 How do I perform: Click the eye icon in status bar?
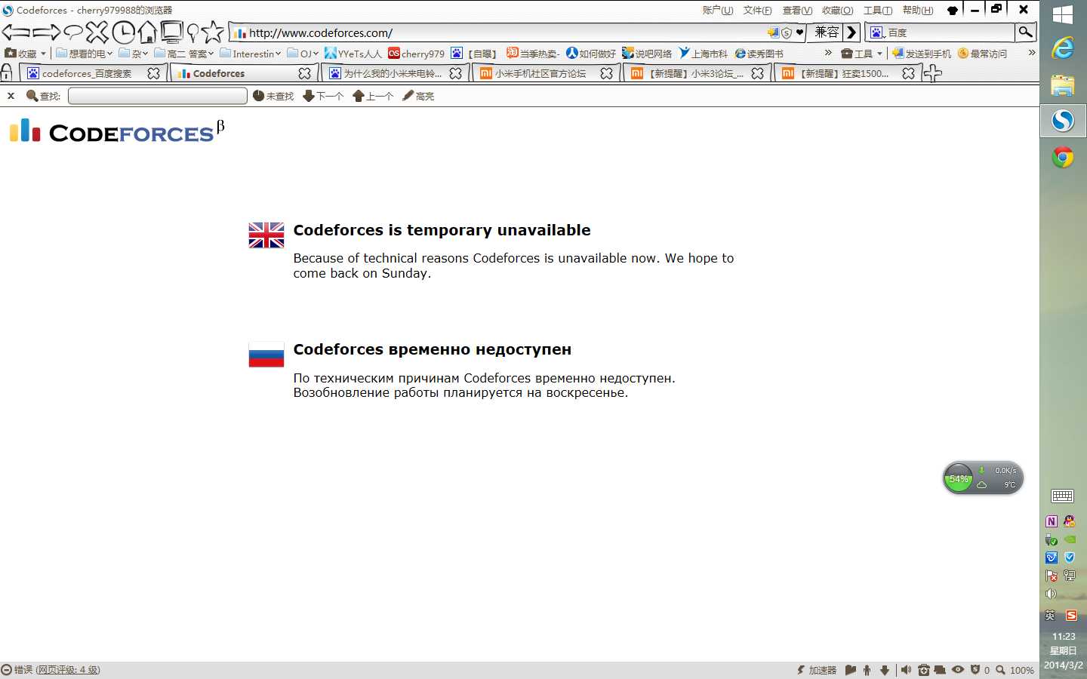(x=958, y=670)
